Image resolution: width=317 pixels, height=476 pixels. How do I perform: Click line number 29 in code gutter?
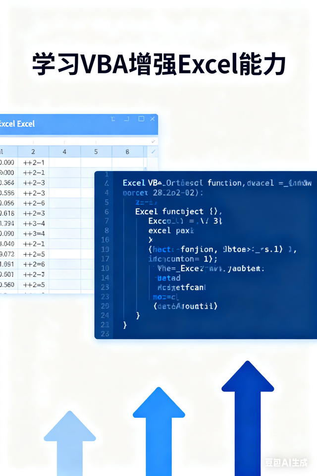(105, 306)
